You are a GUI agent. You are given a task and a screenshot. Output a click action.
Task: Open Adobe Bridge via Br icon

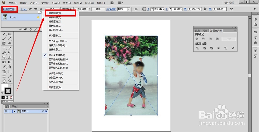click(x=112, y=3)
